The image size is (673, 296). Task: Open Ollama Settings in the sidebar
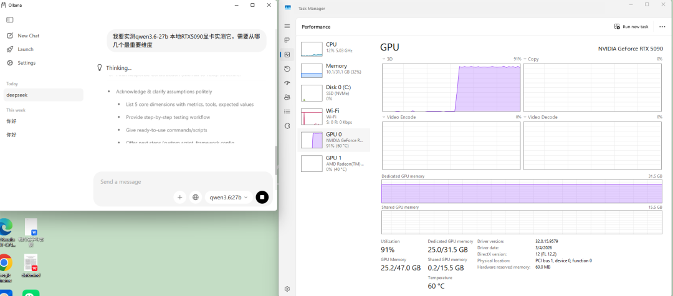tap(21, 63)
